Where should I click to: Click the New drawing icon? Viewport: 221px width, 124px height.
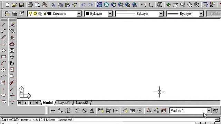point(8,5)
